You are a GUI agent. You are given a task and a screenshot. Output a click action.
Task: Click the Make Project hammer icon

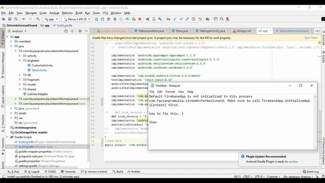[38, 19]
